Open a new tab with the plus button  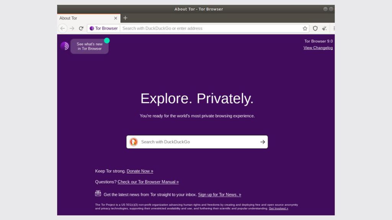coord(125,18)
